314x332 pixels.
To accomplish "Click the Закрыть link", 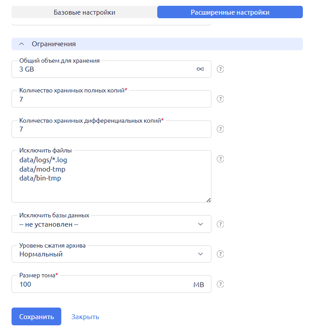I will (85, 317).
